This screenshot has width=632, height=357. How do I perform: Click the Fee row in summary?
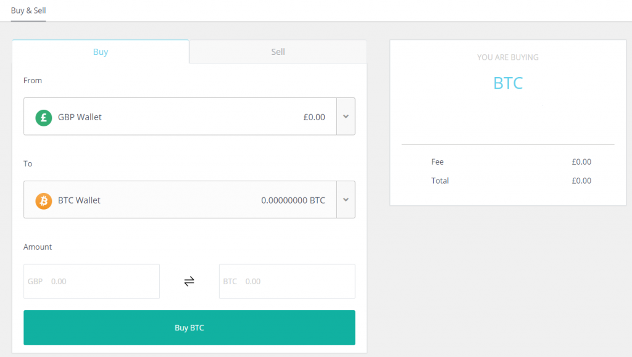tap(511, 162)
